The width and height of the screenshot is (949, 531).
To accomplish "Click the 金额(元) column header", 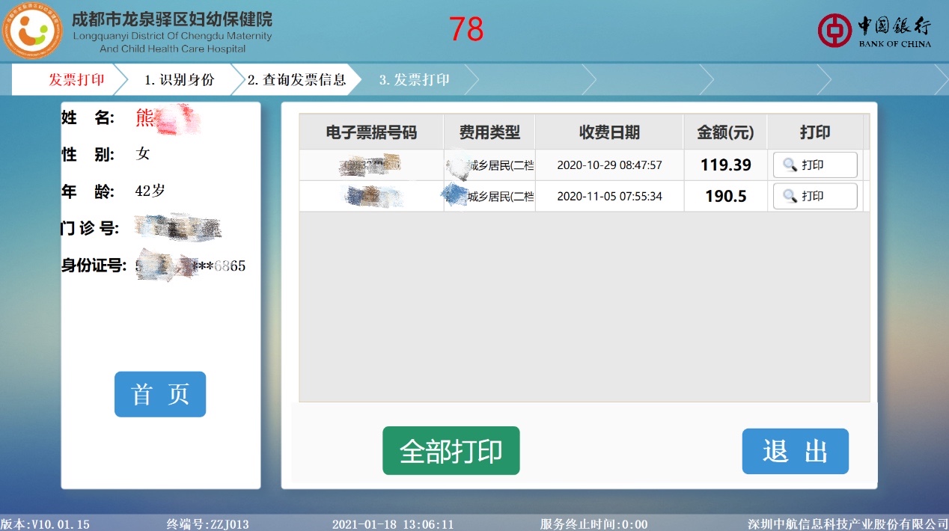I will (x=725, y=132).
